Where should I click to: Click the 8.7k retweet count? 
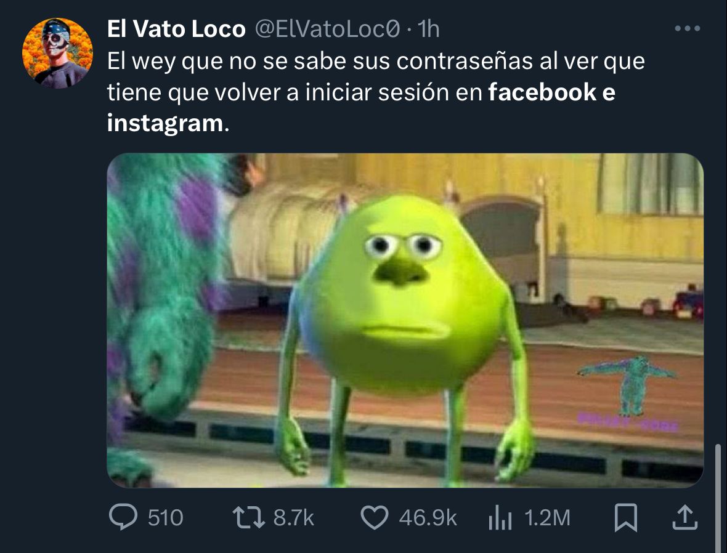[294, 518]
